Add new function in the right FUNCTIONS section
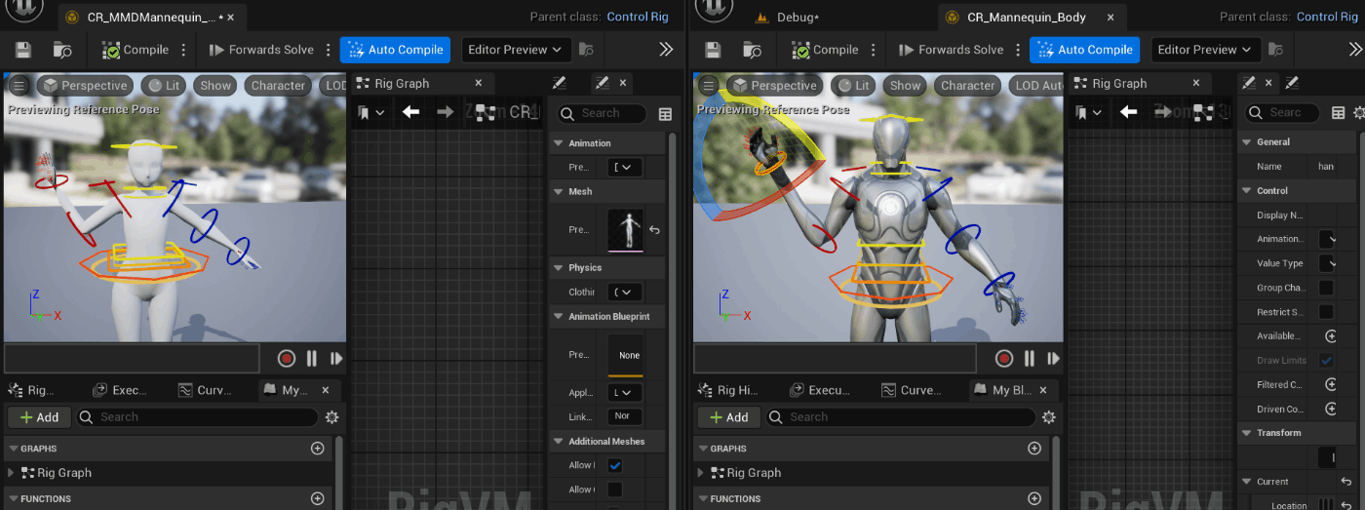The image size is (1365, 510). 1034,498
